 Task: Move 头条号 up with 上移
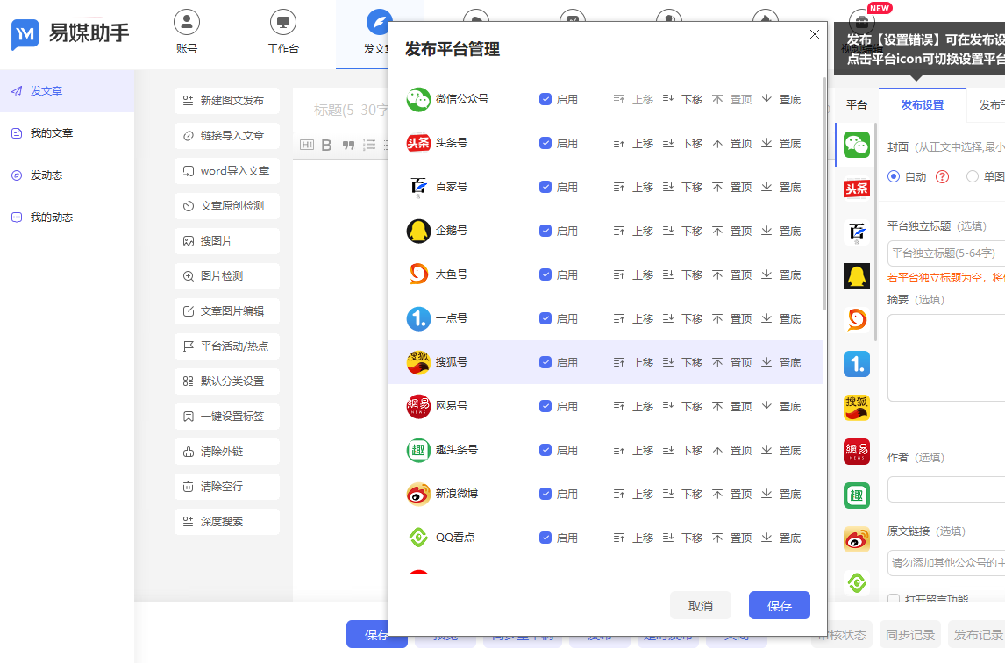click(x=633, y=143)
